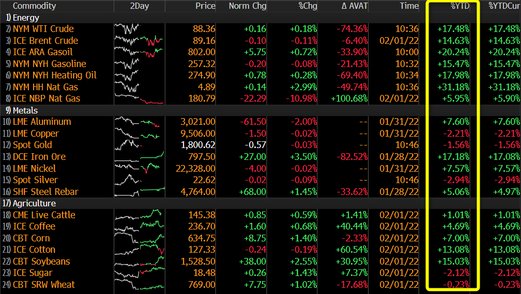Click Spot Gold price 1,800.62
Image resolution: width=521 pixels, height=294 pixels.
point(198,145)
